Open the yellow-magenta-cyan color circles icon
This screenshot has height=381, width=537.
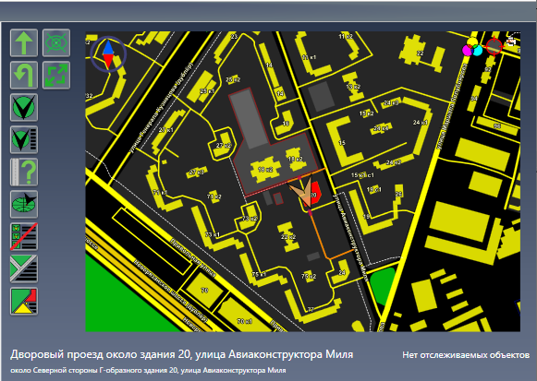point(472,47)
